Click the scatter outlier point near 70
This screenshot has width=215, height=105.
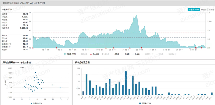(61, 88)
